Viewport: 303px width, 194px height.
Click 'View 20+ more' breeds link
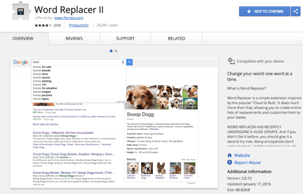coord(188,160)
